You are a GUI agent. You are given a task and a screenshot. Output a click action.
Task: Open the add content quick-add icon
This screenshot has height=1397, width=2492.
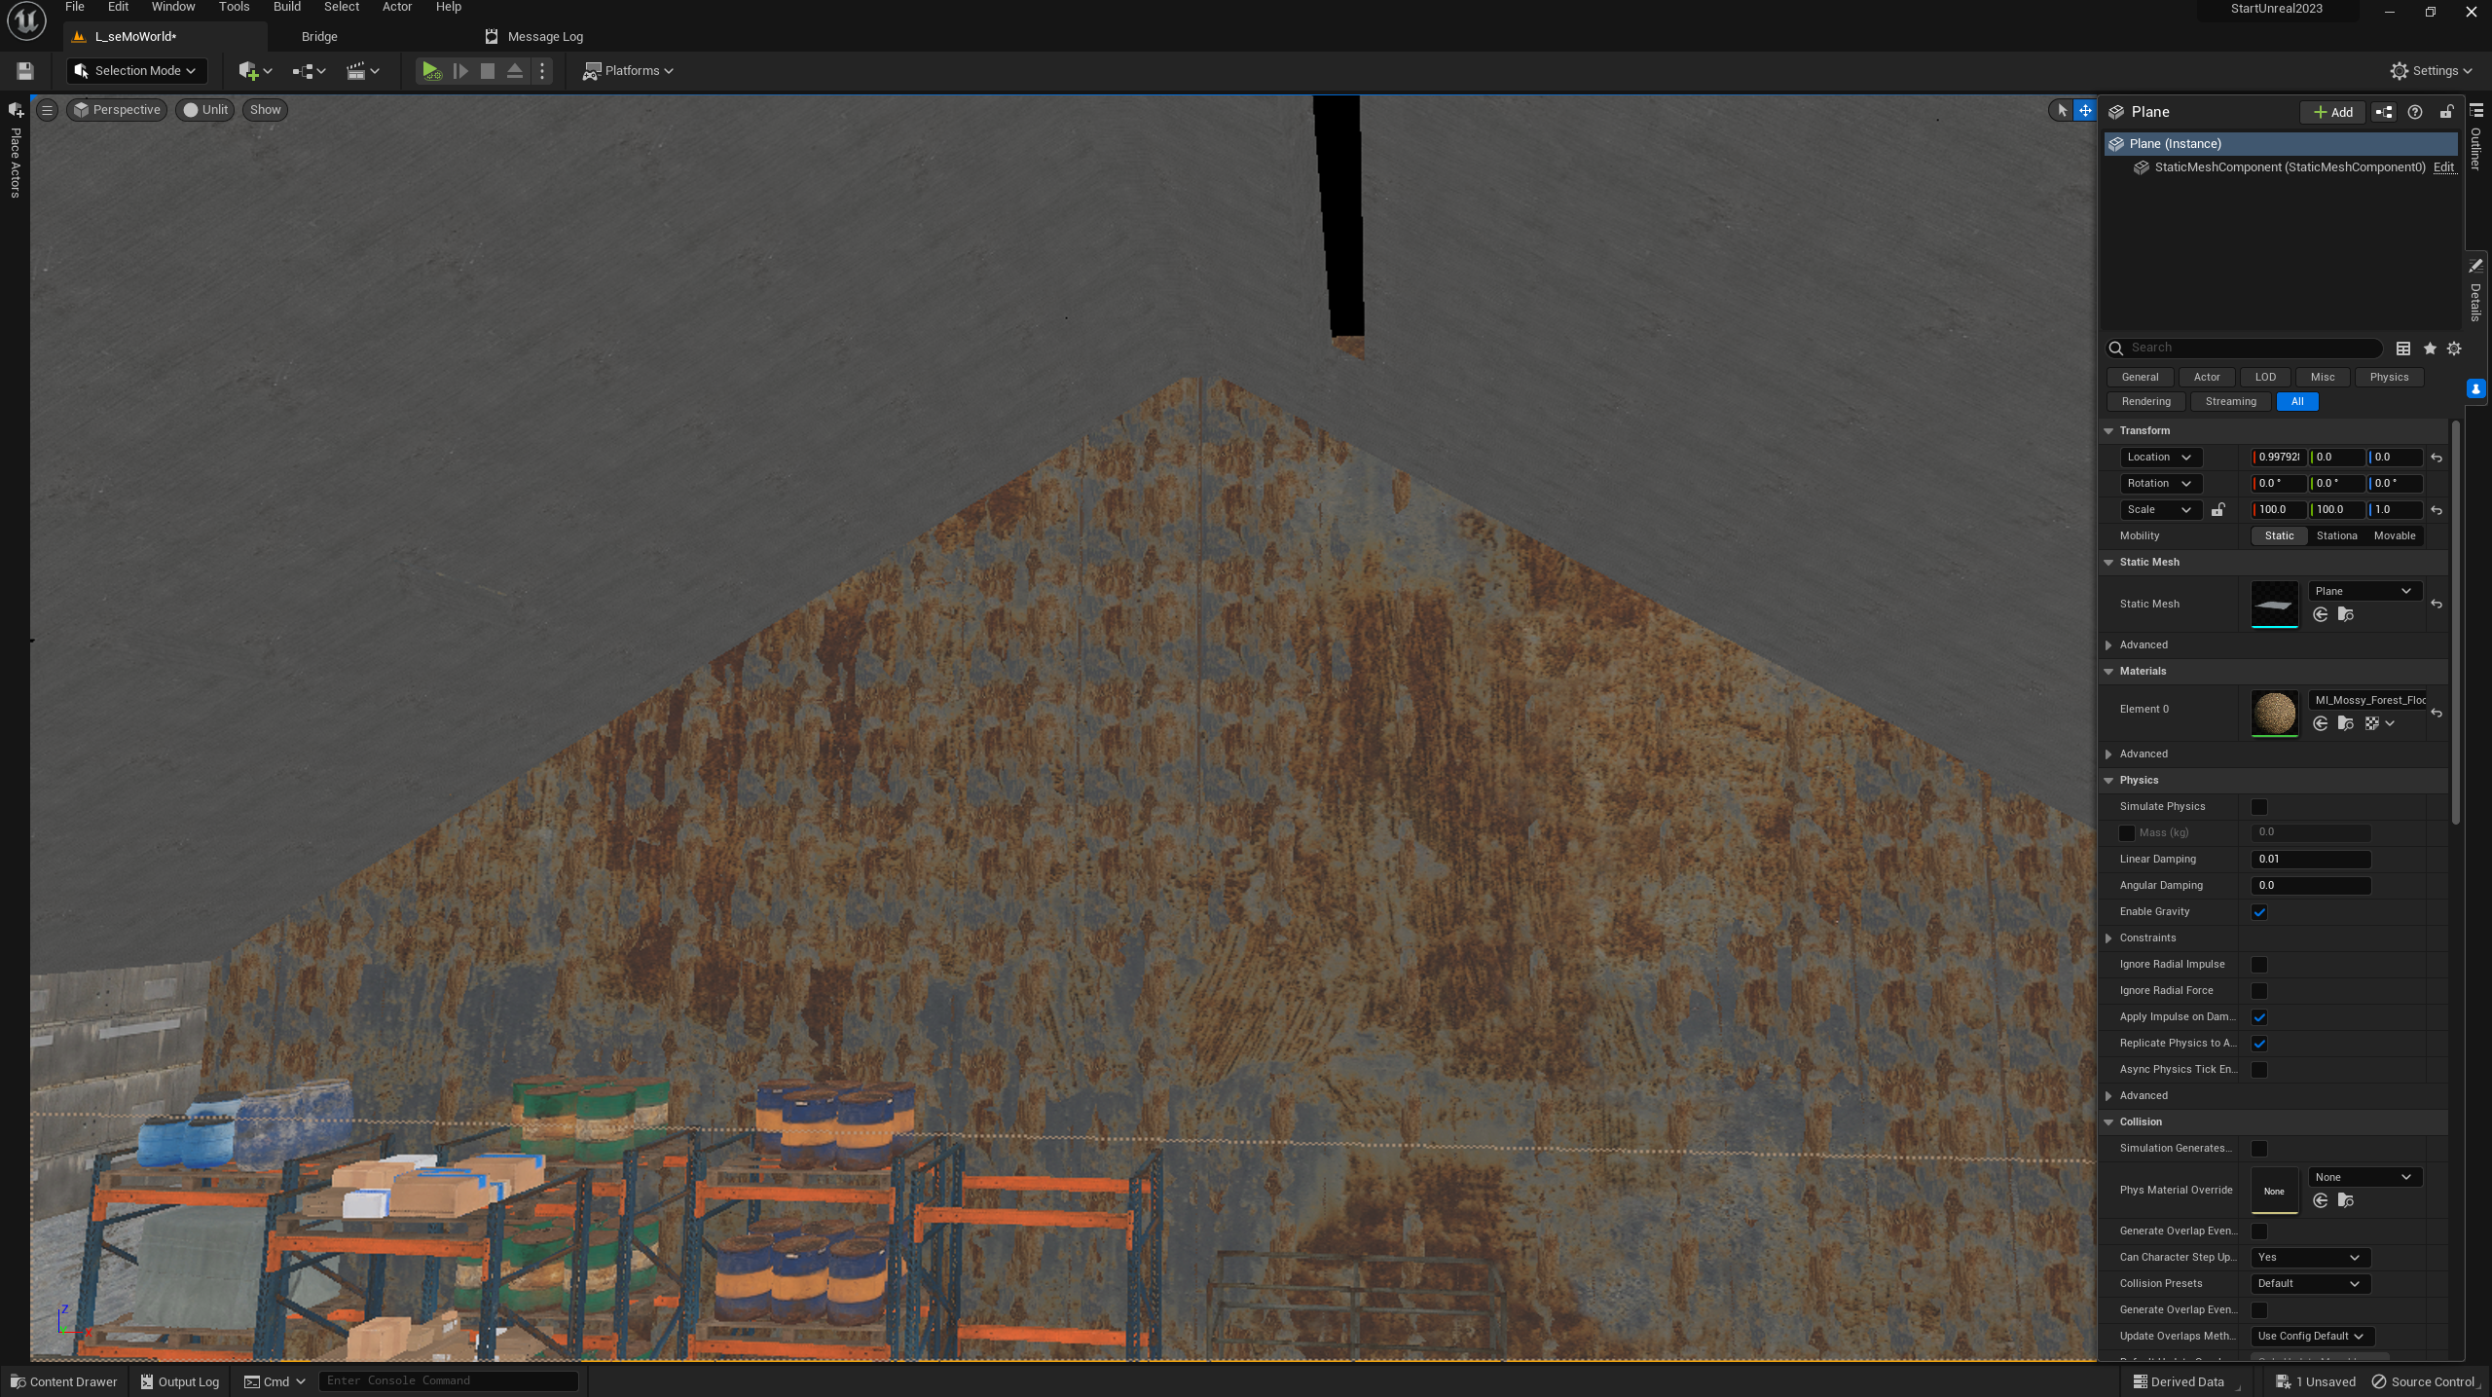coord(249,71)
